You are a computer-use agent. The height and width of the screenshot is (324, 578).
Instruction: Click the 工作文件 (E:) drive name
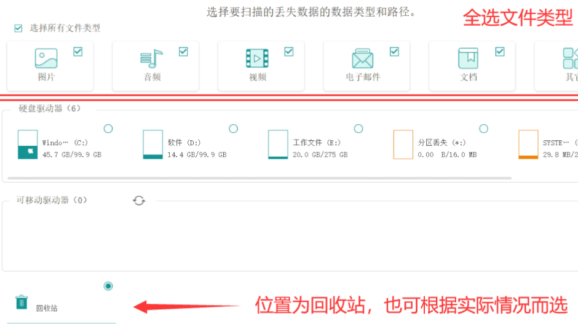pyautogui.click(x=317, y=143)
